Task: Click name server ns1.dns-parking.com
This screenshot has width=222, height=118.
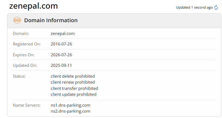Action: tap(71, 105)
